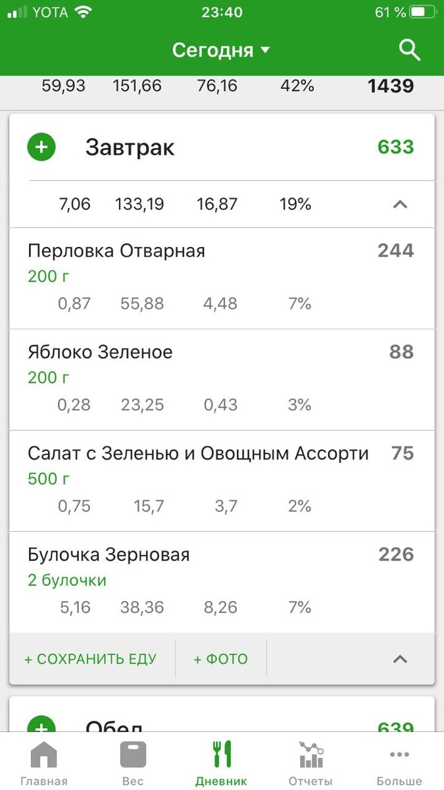Tap the Завтрак meal header
Image resolution: width=444 pixels, height=790 pixels.
tap(130, 146)
